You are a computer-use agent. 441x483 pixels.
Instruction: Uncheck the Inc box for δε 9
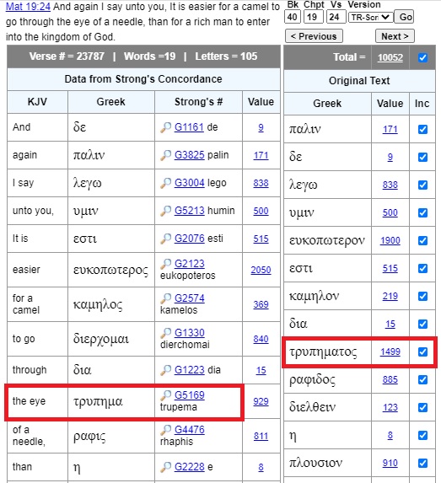pyautogui.click(x=422, y=157)
